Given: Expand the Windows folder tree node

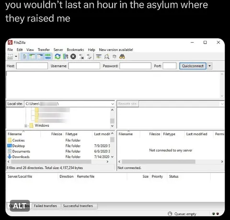Looking at the screenshot, I should (x=26, y=126).
